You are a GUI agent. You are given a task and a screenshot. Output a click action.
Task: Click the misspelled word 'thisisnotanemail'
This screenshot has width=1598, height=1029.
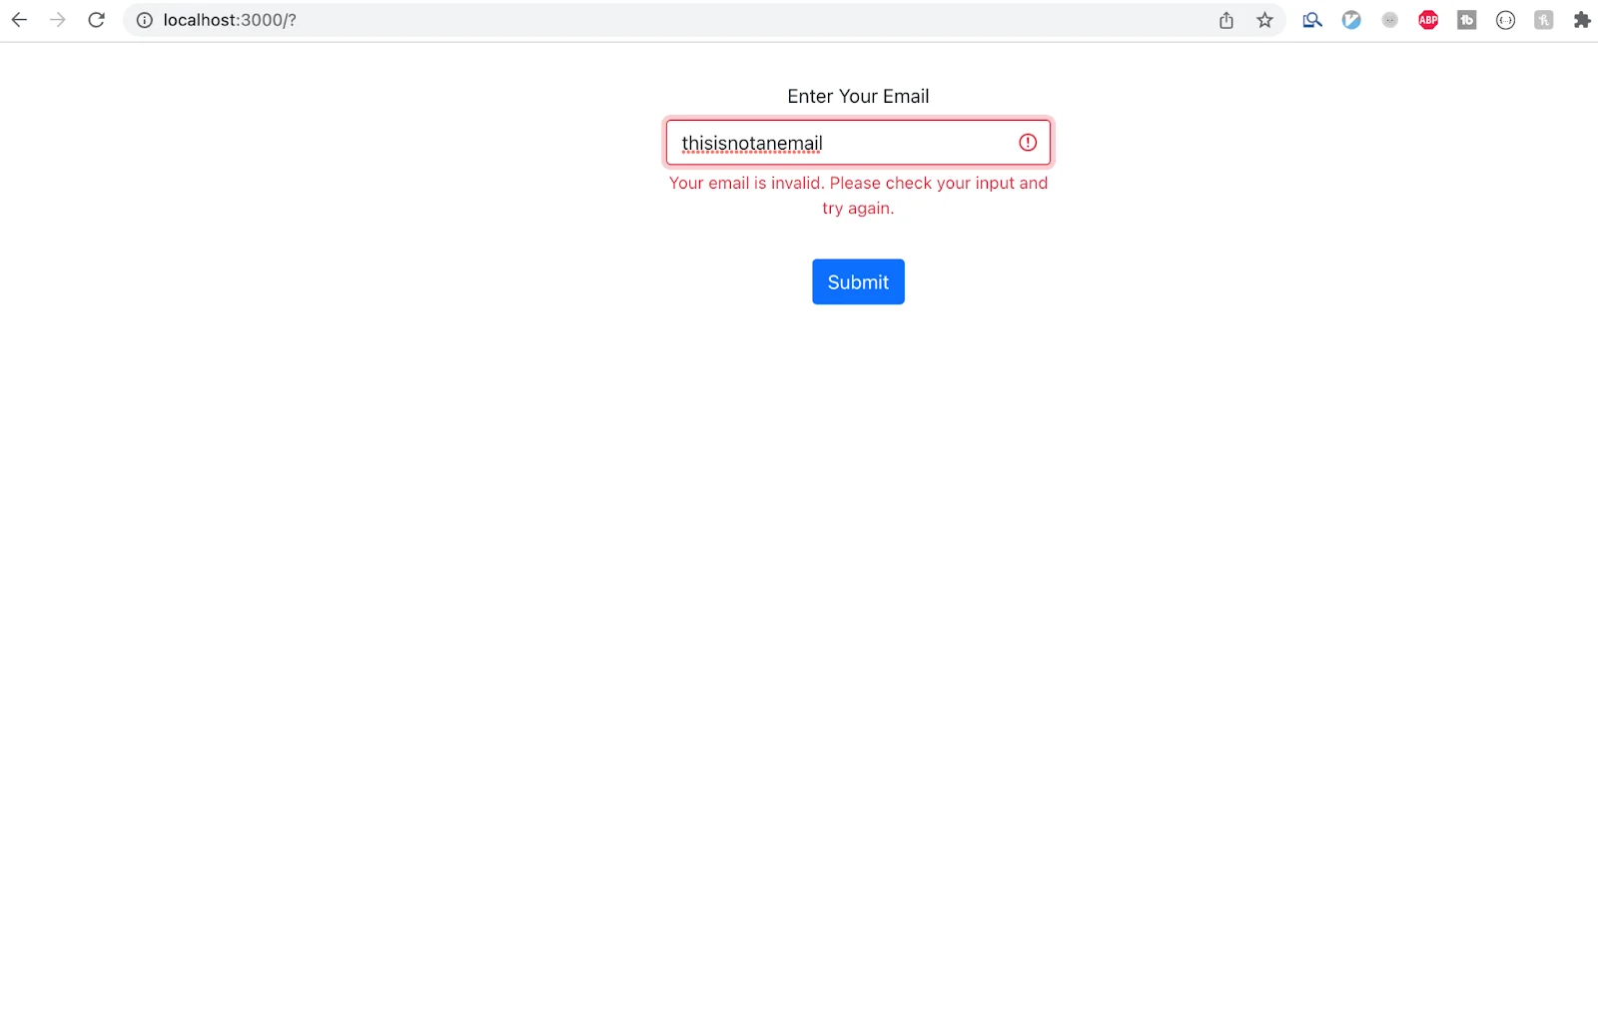[751, 142]
